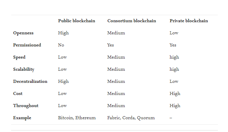
Task: Select the Decentralization row label
Action: click(x=30, y=81)
